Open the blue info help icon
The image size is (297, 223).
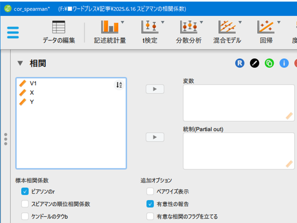click(284, 63)
